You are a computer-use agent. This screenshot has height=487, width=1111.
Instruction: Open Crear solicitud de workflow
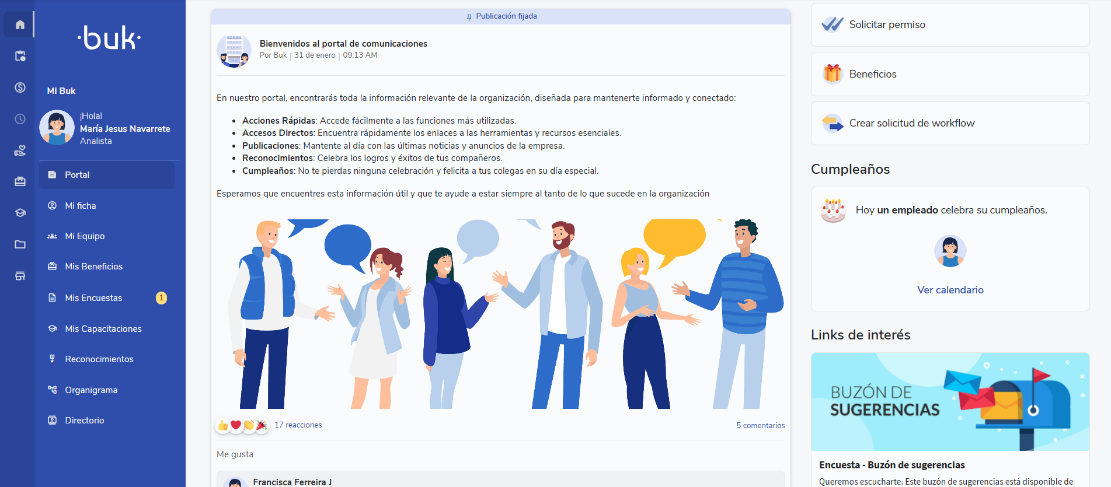coord(950,123)
